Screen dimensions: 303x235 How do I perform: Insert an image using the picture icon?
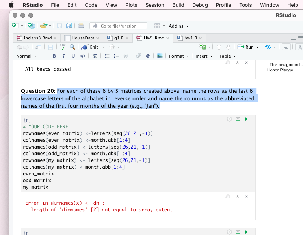[160, 56]
